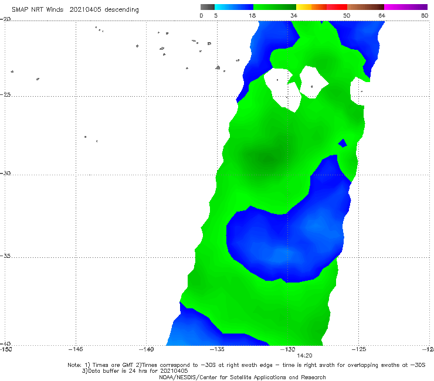Click the longitude label '-140'
Viewport: 434px width, 381px height.
146,349
